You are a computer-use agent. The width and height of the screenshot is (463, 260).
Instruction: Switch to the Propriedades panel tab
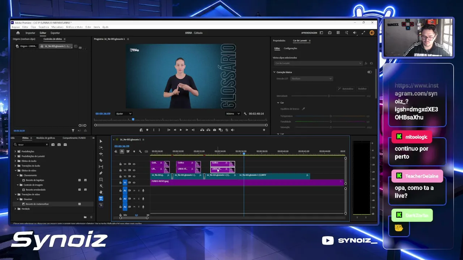coord(279,41)
